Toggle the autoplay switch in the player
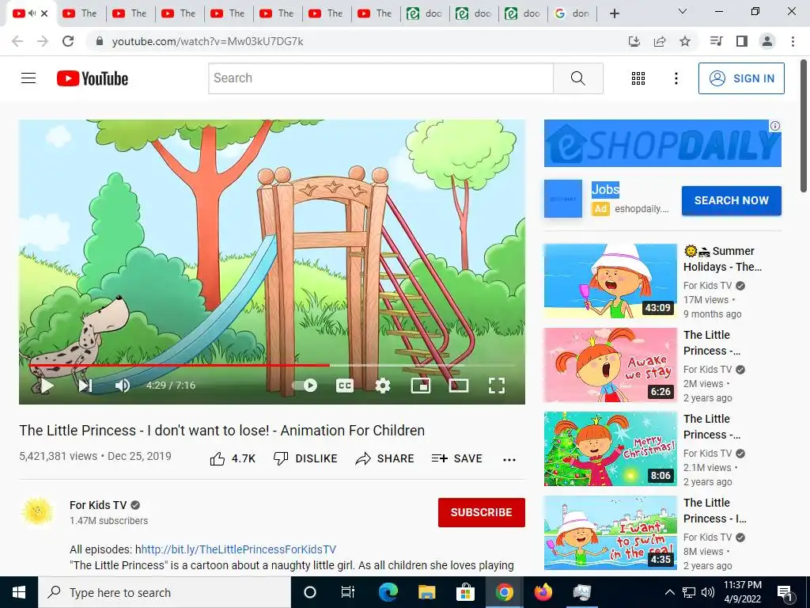810x608 pixels. click(x=305, y=386)
